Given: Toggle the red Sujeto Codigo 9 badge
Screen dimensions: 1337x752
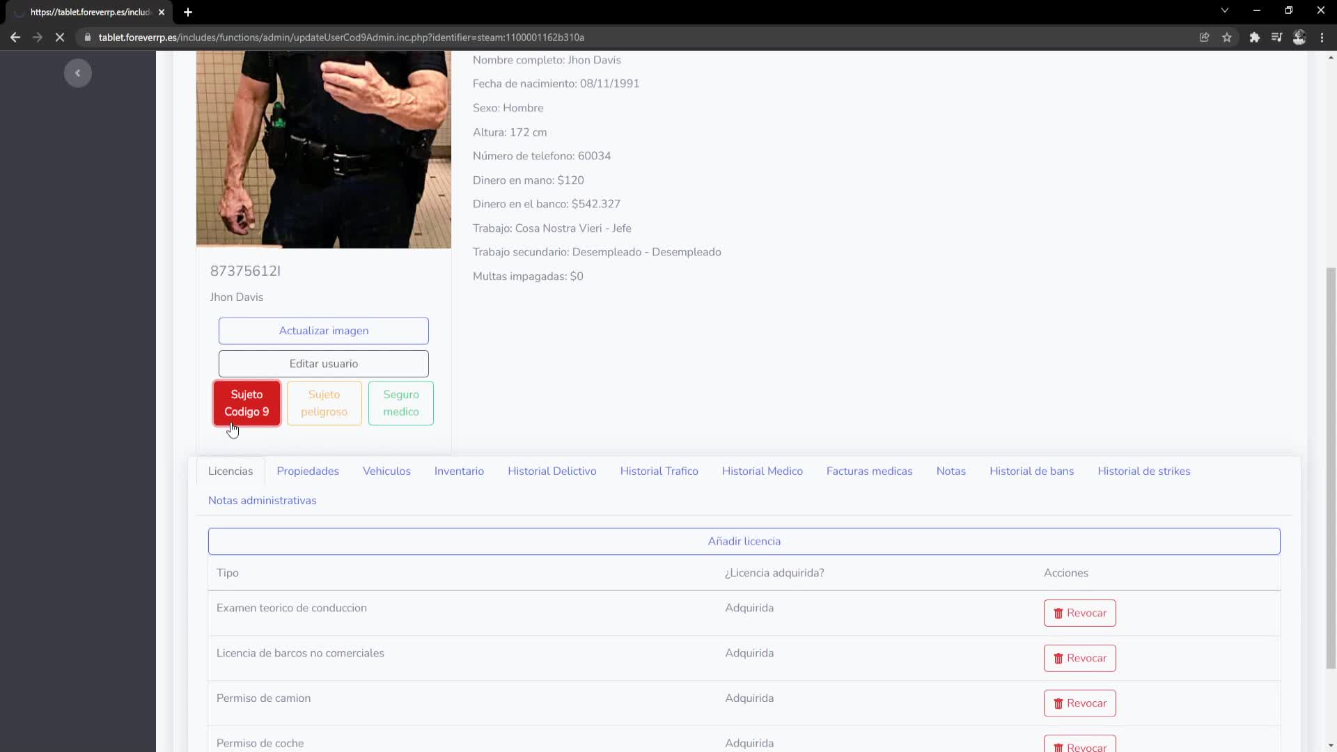Looking at the screenshot, I should (247, 403).
